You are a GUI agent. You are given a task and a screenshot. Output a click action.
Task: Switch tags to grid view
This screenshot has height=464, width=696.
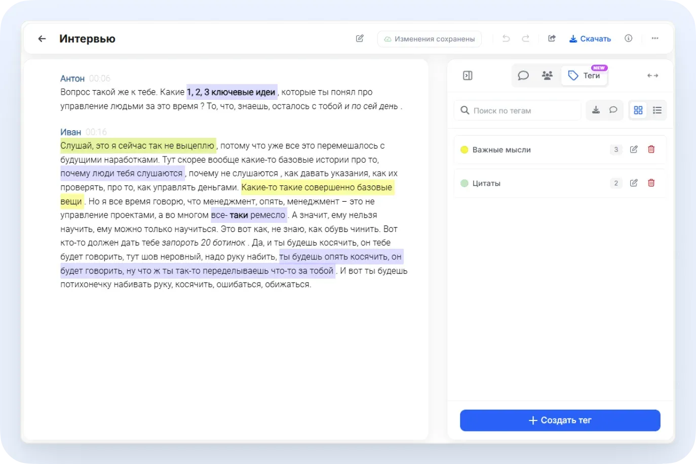638,110
